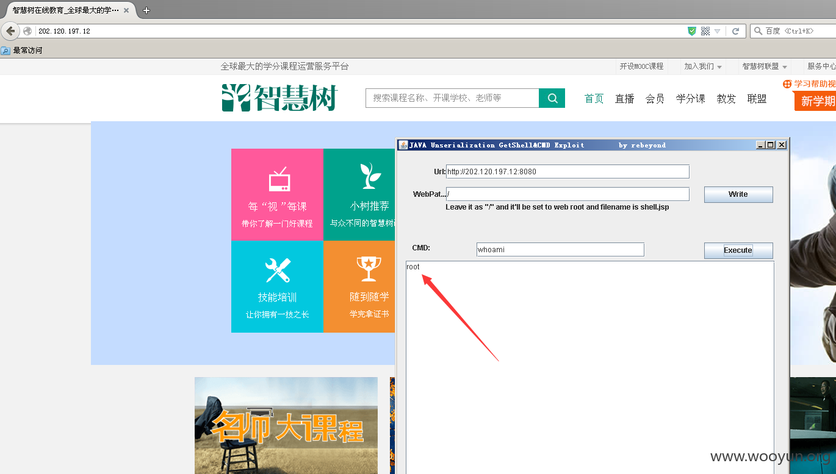Open the 开设MOOC课程 link
836x474 pixels.
[x=641, y=66]
